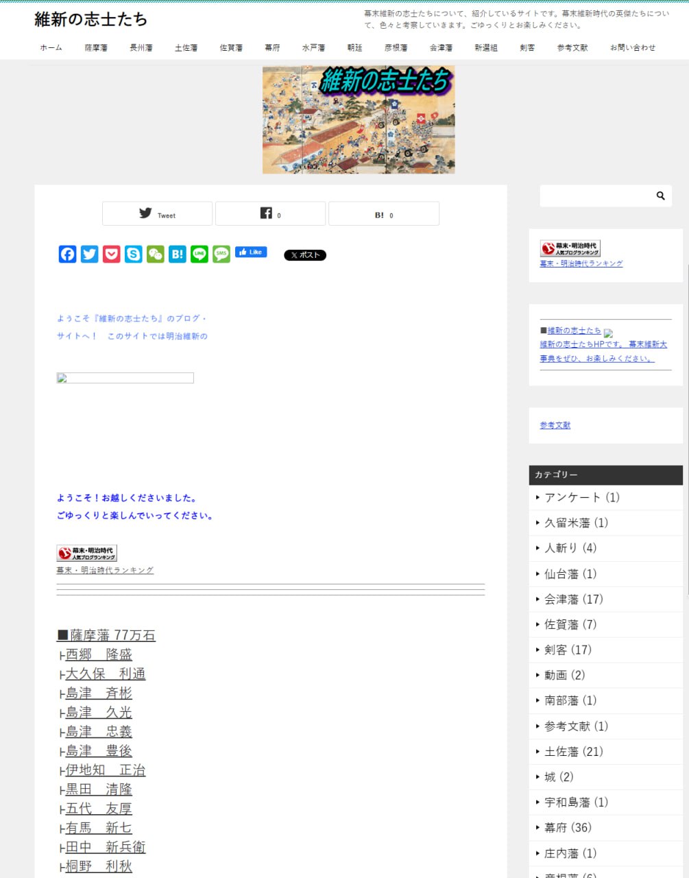Open the 南部藩 category
This screenshot has width=689, height=878.
[570, 700]
